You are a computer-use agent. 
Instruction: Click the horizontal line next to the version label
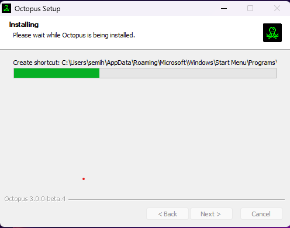tap(177, 199)
